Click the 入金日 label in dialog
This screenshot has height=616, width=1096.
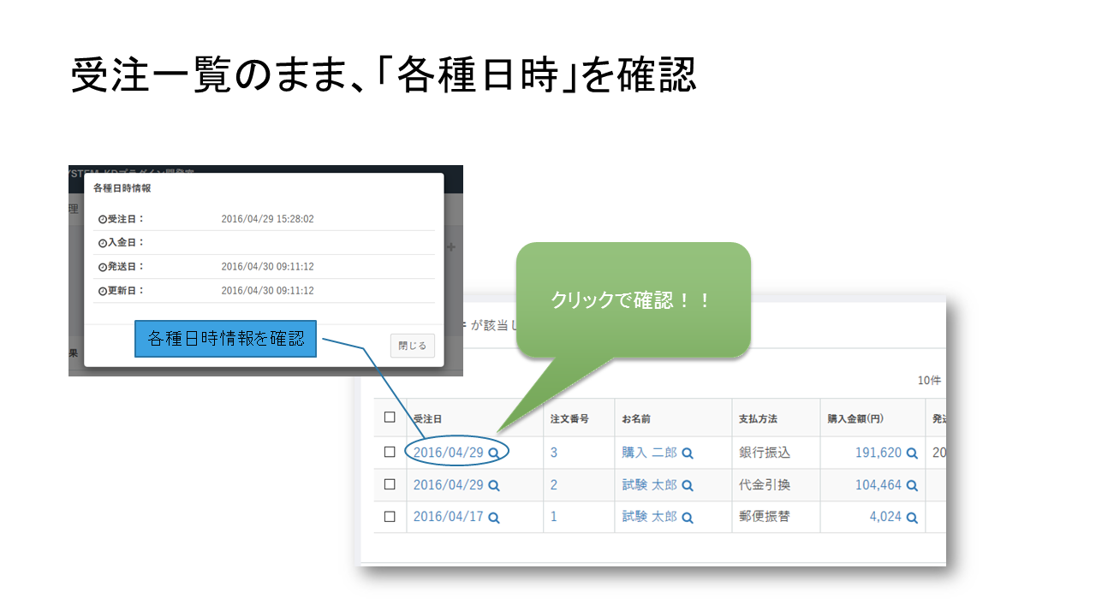tap(126, 243)
